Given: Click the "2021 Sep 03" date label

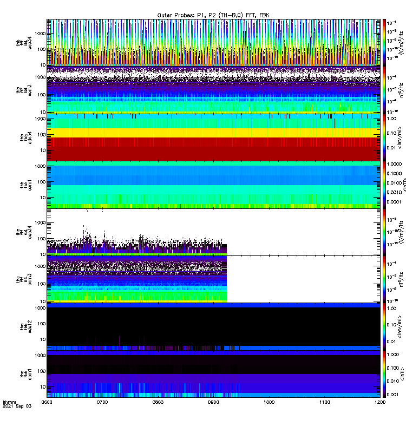Looking at the screenshot, I should (x=17, y=406).
